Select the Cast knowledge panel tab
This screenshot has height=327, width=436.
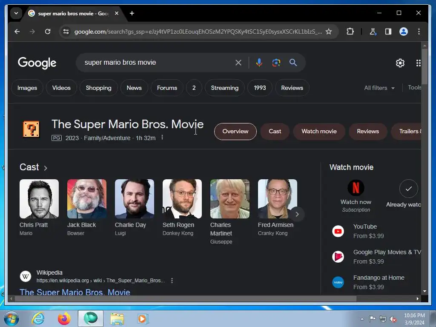point(275,132)
